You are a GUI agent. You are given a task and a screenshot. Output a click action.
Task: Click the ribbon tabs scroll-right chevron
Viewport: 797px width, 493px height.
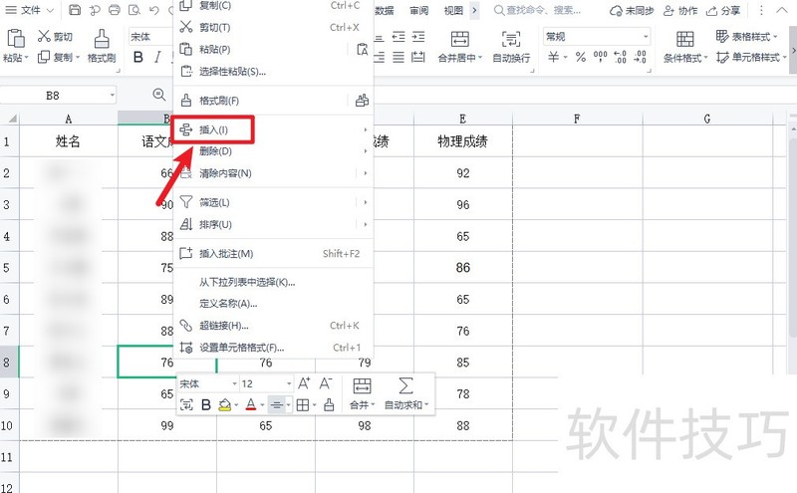coord(474,10)
